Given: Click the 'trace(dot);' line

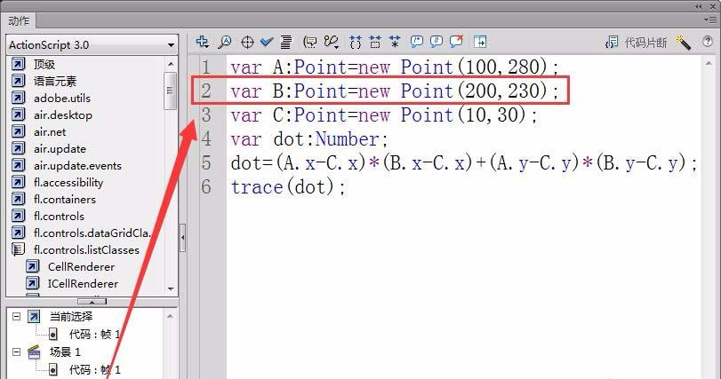Looking at the screenshot, I should (x=288, y=186).
